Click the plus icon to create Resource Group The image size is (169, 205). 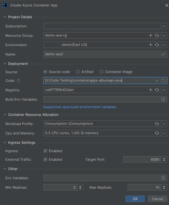(151, 35)
